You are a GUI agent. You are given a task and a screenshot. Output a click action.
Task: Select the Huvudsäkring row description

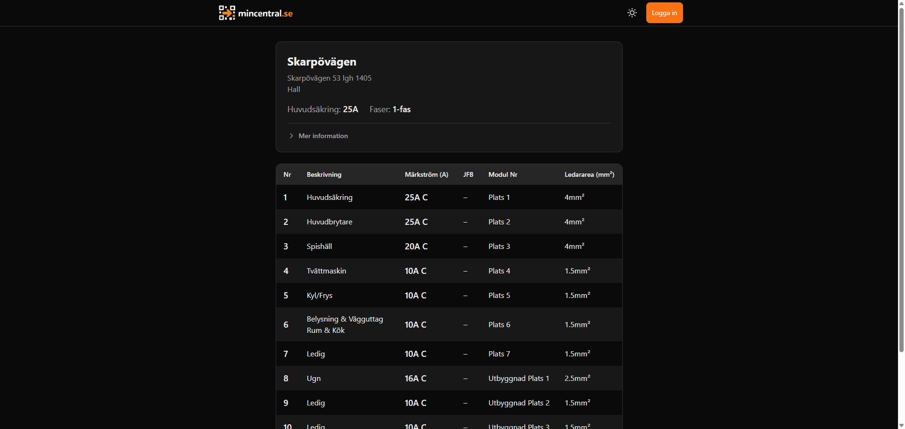pyautogui.click(x=329, y=198)
